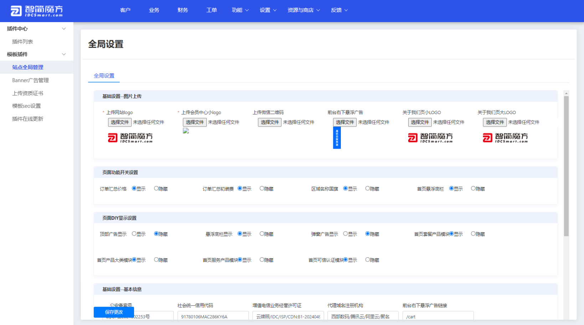Click the 社会统一信用代码 input field
The width and height of the screenshot is (584, 325).
[x=213, y=316]
